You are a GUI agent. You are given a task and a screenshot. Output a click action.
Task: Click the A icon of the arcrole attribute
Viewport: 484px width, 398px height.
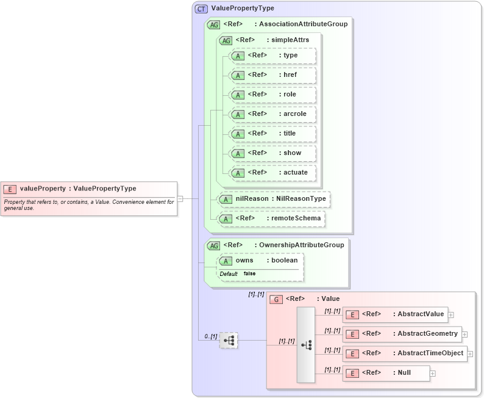[238, 114]
